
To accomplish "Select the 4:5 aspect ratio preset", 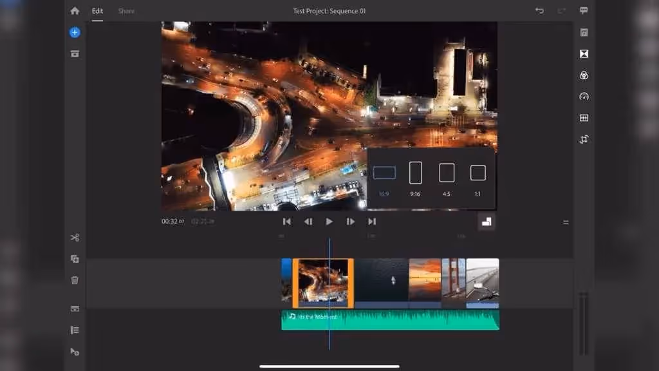I will (x=447, y=173).
